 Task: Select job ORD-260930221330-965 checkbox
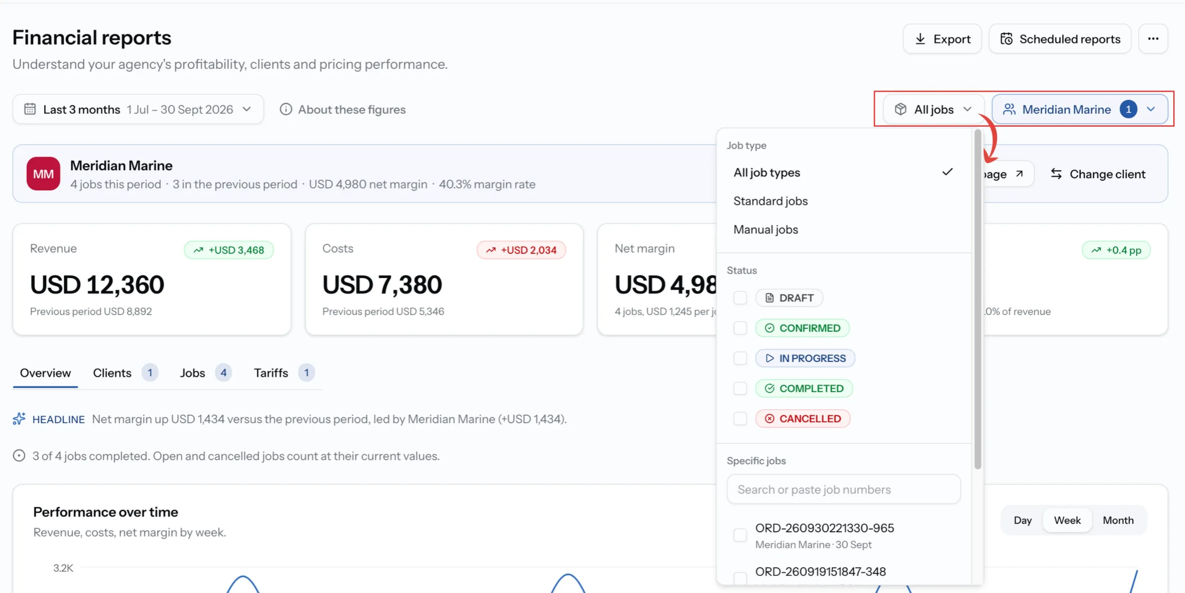pos(740,535)
